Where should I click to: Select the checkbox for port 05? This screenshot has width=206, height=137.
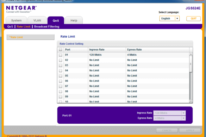[61, 76]
